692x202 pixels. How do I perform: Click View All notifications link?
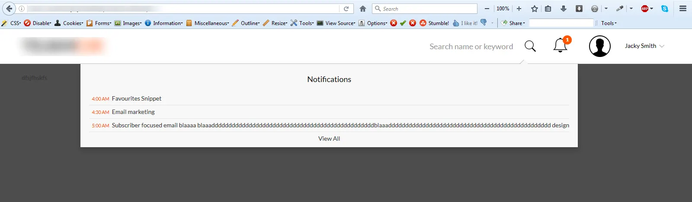[x=329, y=139]
